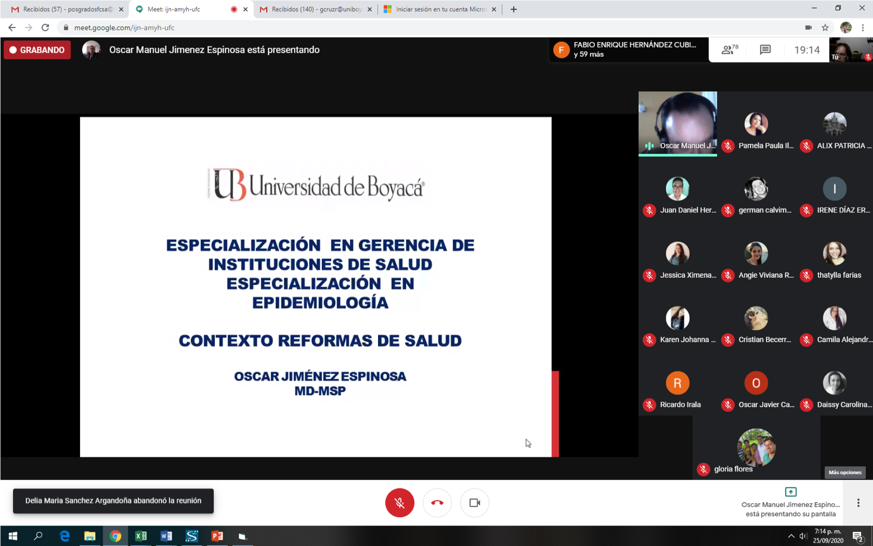The image size is (873, 546).
Task: Click your own video thumbnail labeled Tú
Action: [x=851, y=50]
